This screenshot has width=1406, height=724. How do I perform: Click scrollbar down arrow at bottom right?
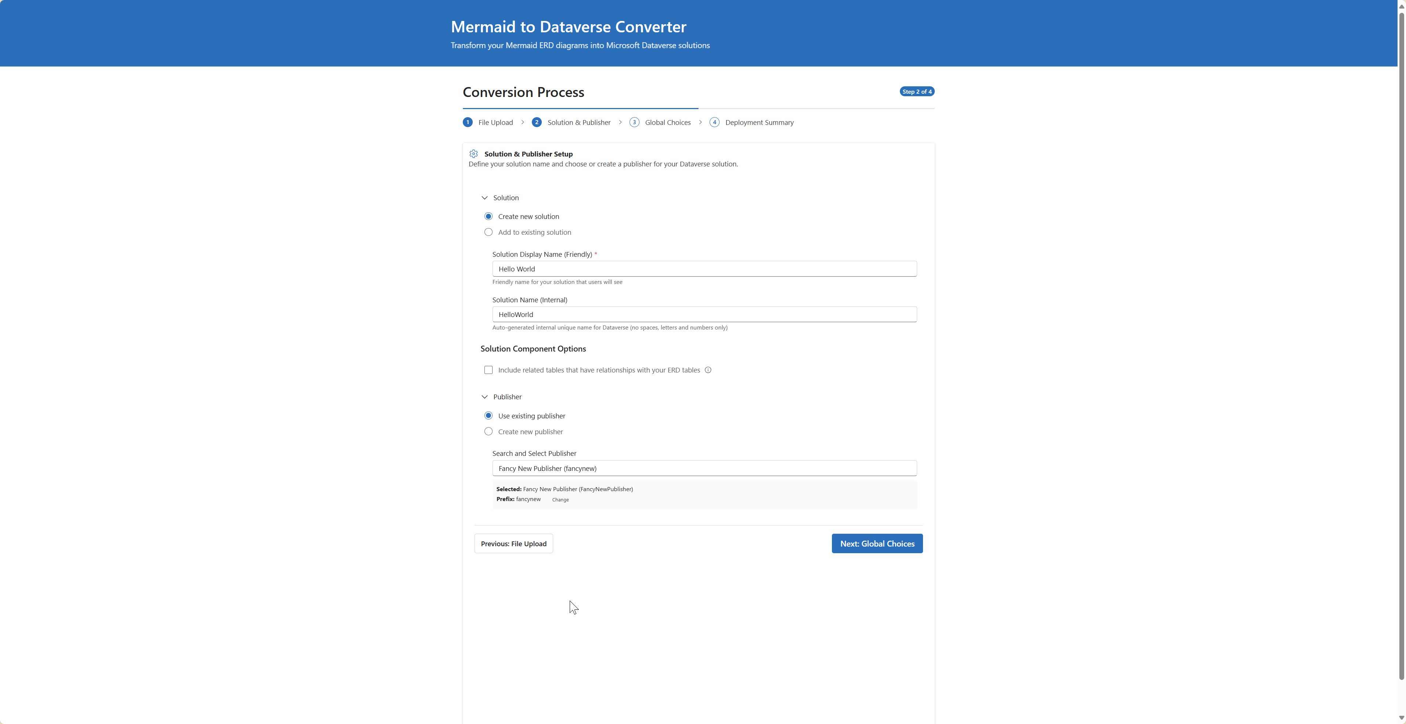pos(1401,717)
